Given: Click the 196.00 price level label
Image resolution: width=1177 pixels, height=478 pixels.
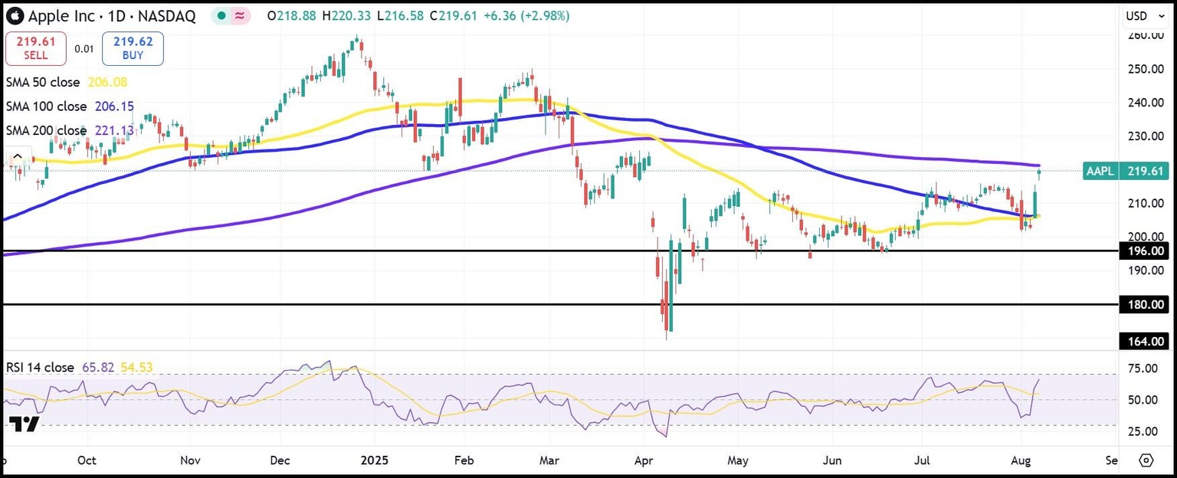Looking at the screenshot, I should point(1144,250).
